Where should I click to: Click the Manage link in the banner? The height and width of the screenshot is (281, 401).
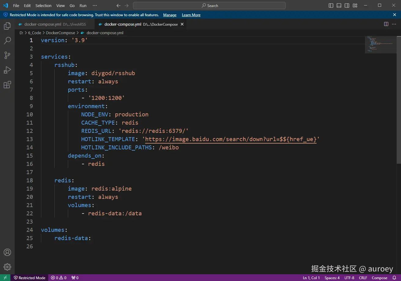point(170,15)
